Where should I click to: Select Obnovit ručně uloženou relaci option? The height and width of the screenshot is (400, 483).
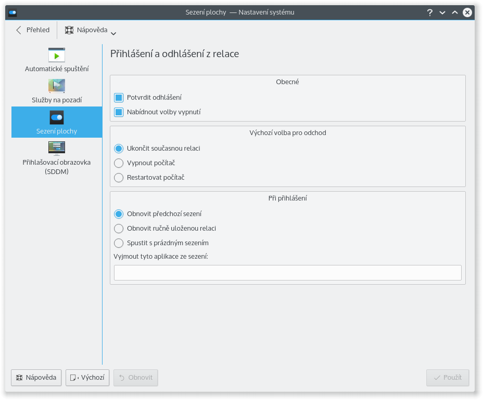coord(119,229)
